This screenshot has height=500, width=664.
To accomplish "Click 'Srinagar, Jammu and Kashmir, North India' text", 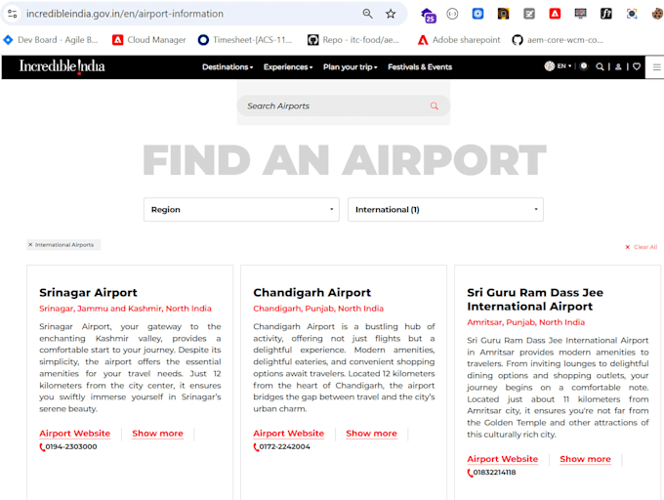I will pyautogui.click(x=125, y=309).
